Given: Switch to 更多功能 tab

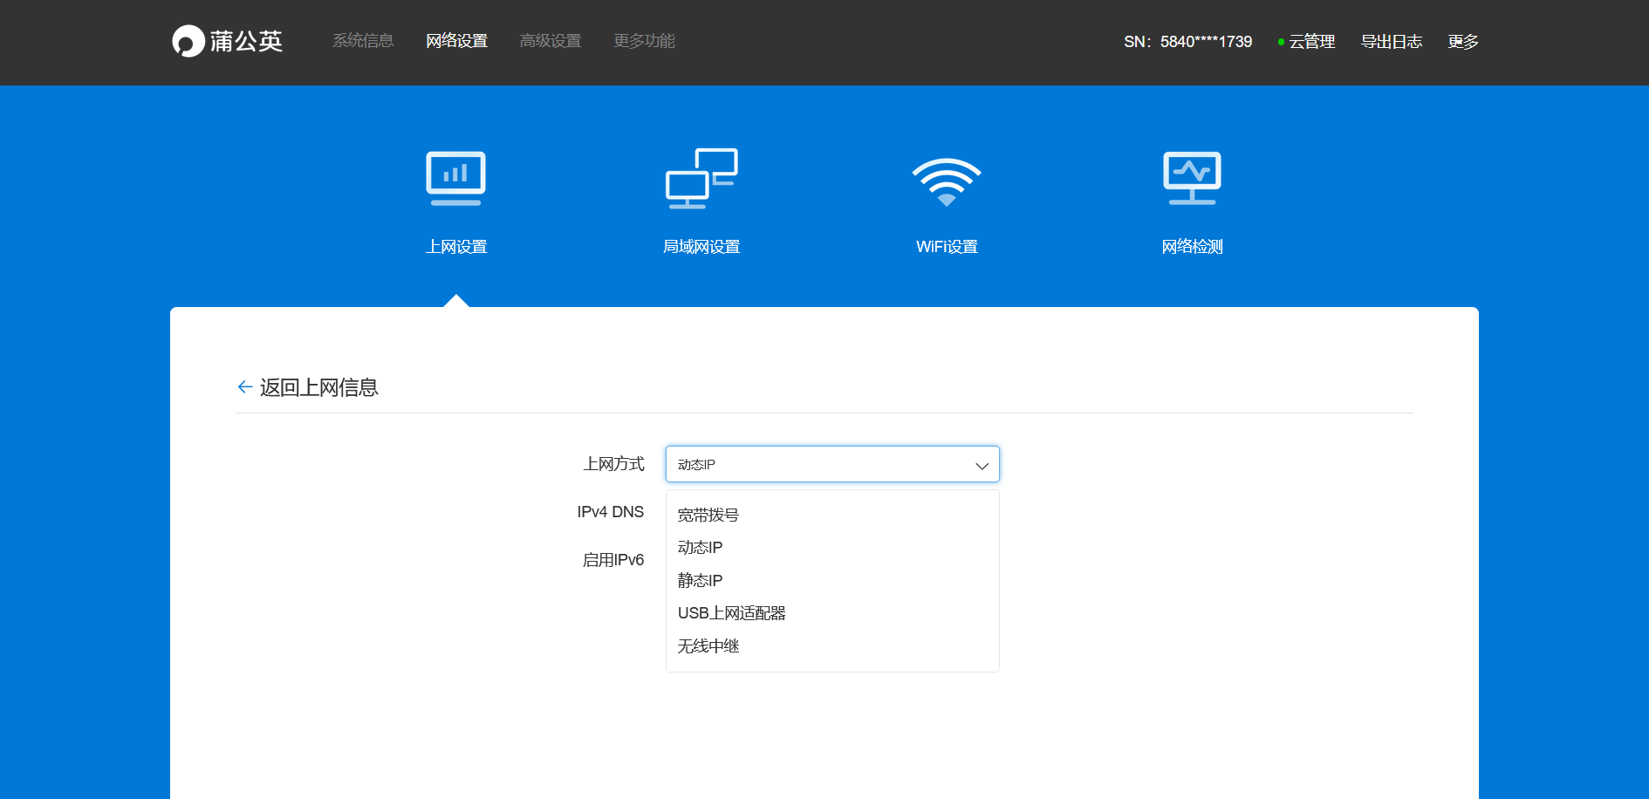Looking at the screenshot, I should [x=644, y=41].
